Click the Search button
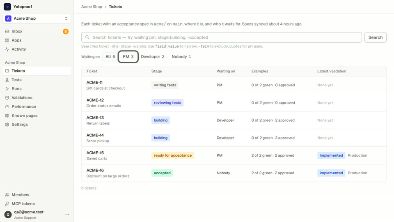394x222 pixels. tap(376, 37)
